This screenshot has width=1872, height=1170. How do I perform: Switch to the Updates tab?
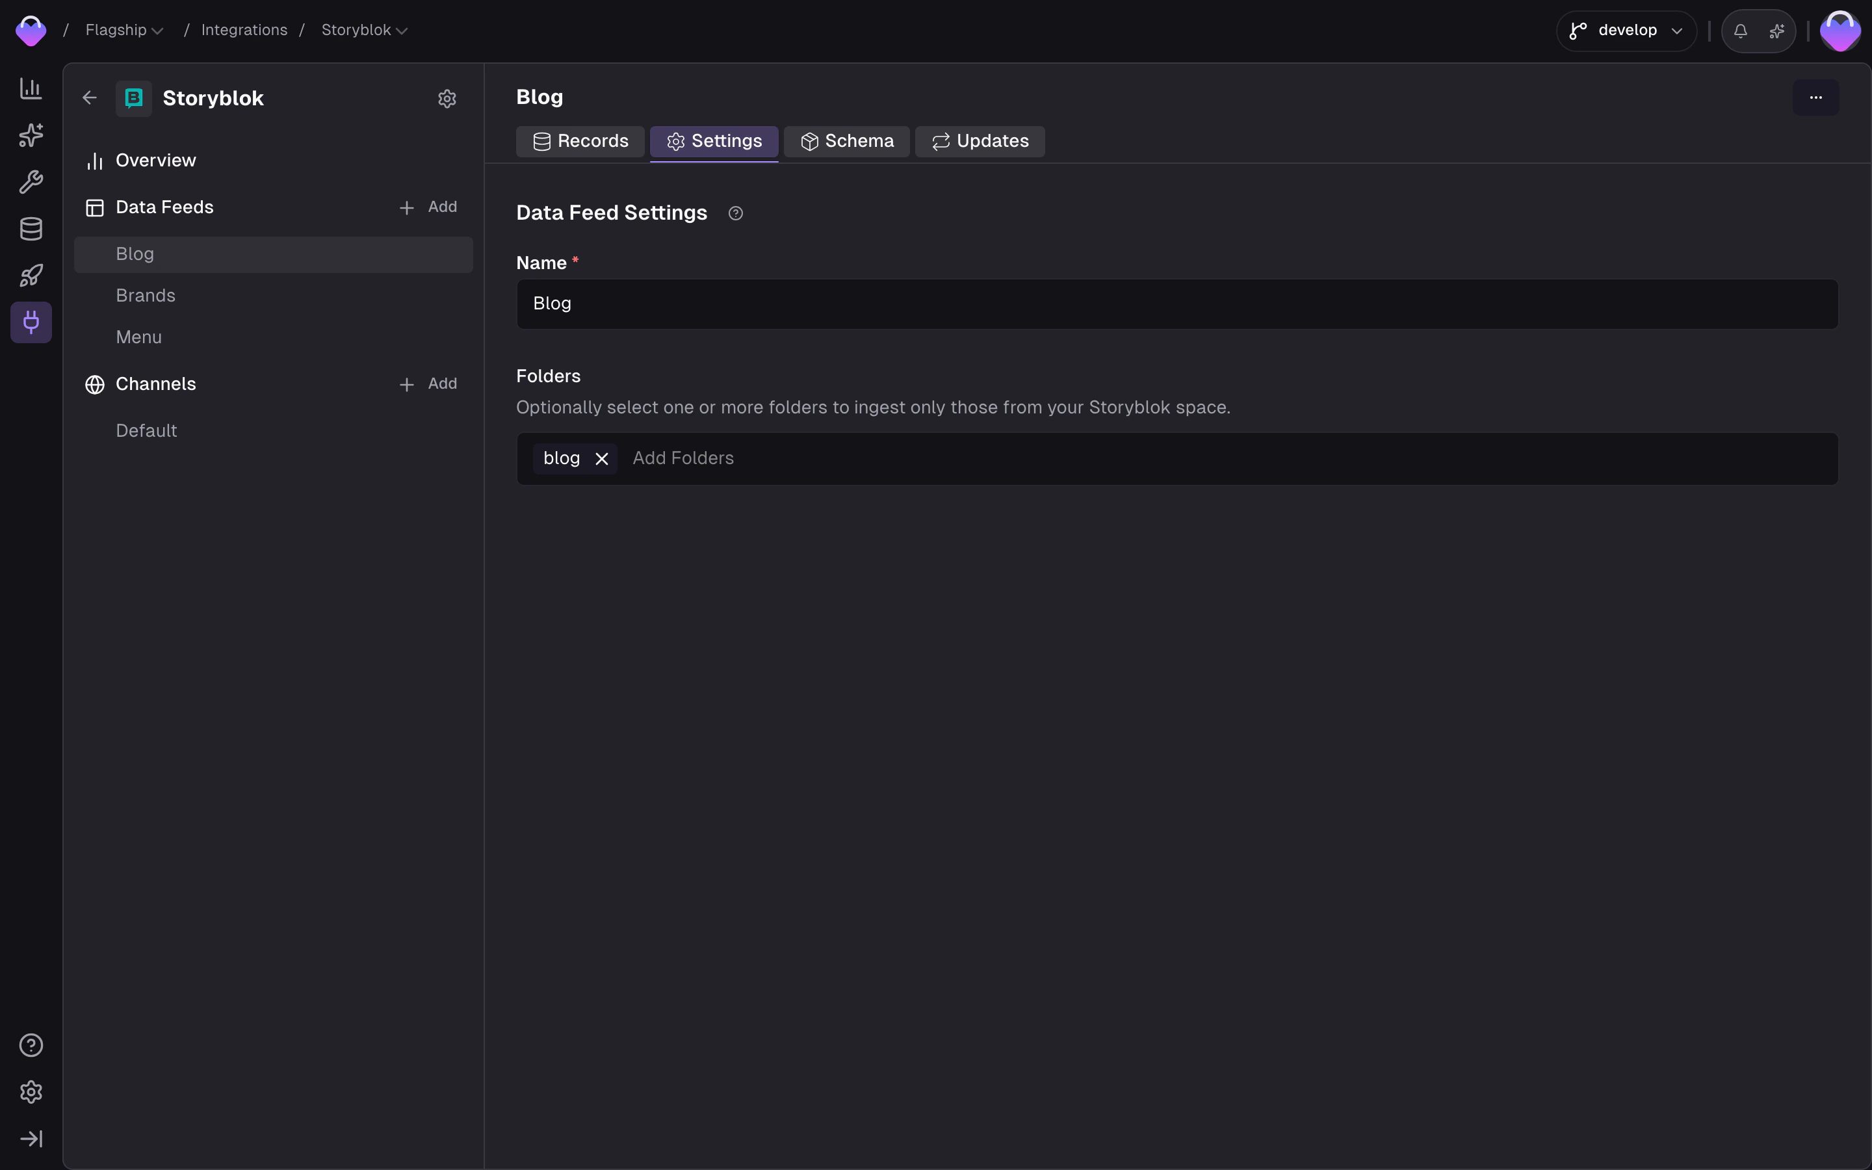pyautogui.click(x=980, y=142)
